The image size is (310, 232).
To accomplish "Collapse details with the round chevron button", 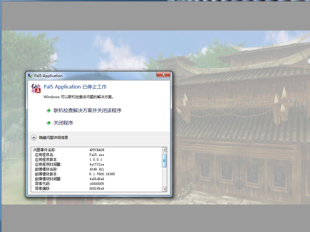I will [x=34, y=137].
